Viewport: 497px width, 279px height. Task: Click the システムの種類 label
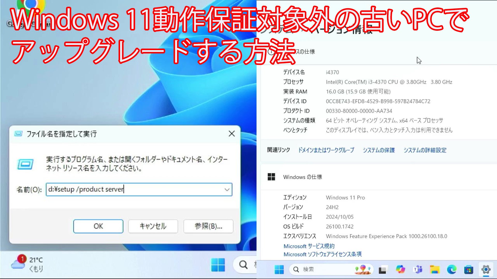(x=299, y=120)
